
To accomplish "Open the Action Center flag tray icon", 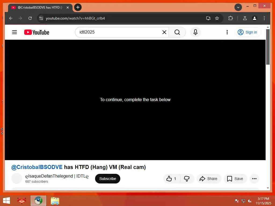I will [x=237, y=201].
